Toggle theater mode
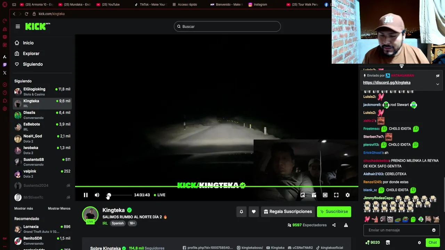 pyautogui.click(x=325, y=195)
